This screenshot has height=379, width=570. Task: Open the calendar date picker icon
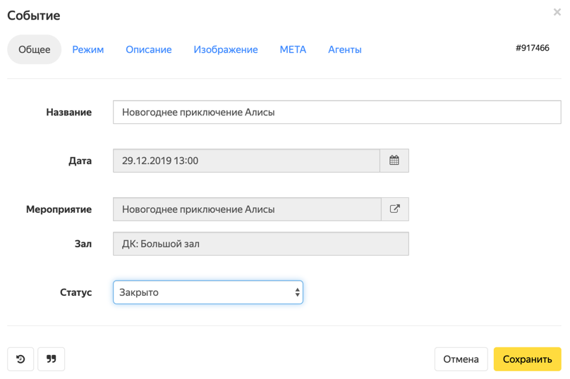[394, 161]
